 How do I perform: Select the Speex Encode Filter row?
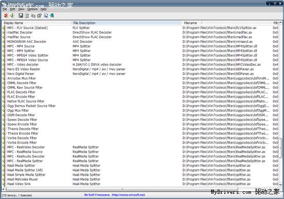pos(140,124)
